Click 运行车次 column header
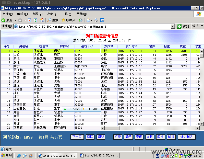Screen dimensions: 204x159 87,46
